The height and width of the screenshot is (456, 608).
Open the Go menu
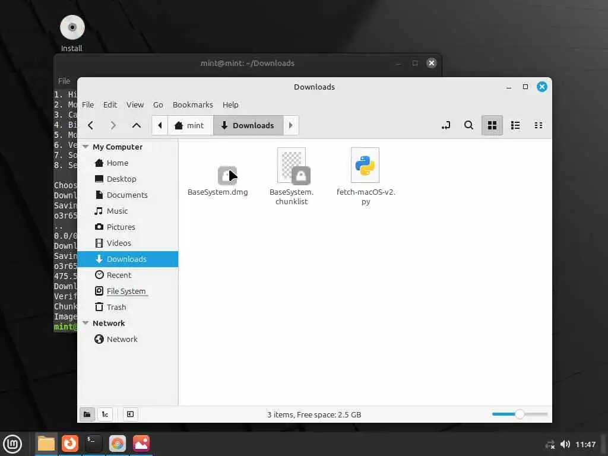pyautogui.click(x=158, y=104)
